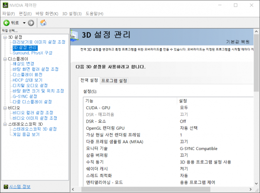This screenshot has height=193, width=260.
Task: Switch to the 전역 설정 tab
Action: [x=89, y=80]
